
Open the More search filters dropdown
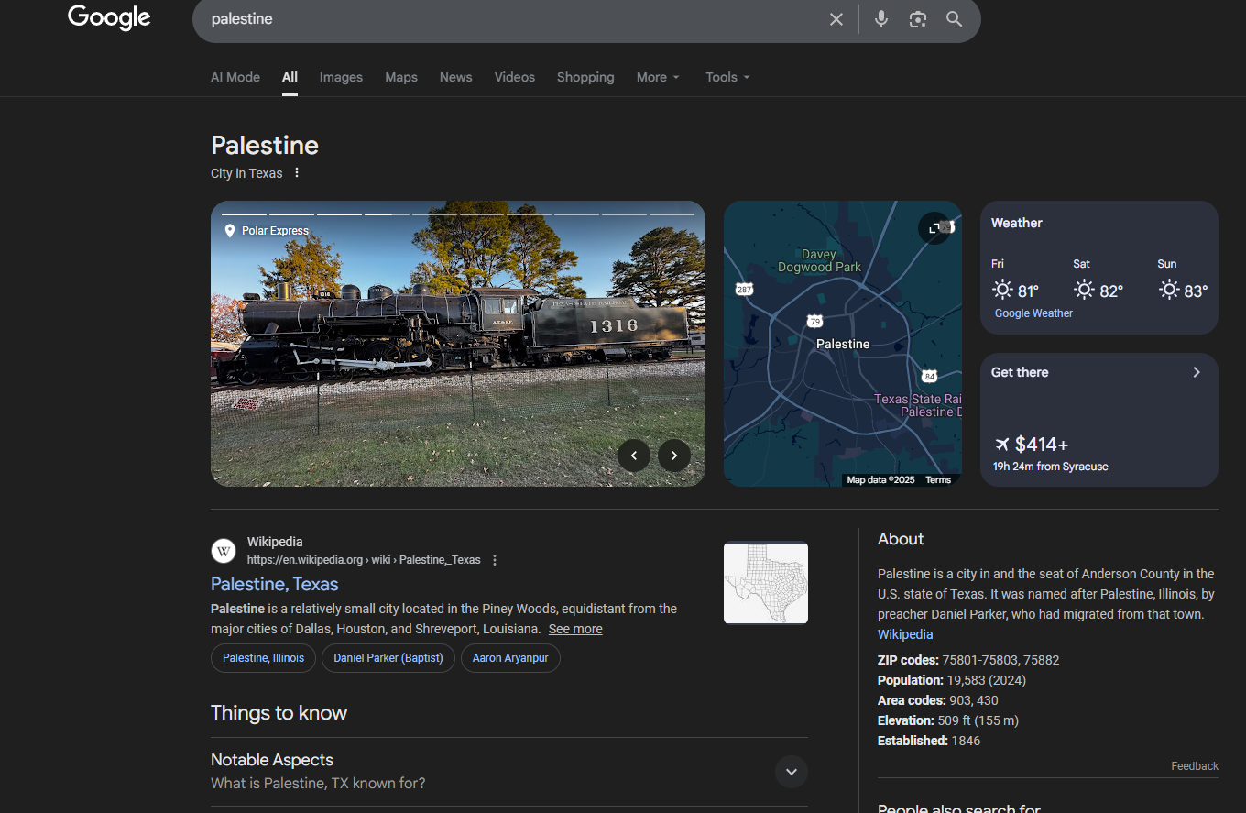tap(658, 77)
